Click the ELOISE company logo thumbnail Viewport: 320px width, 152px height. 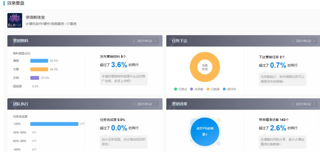click(14, 21)
